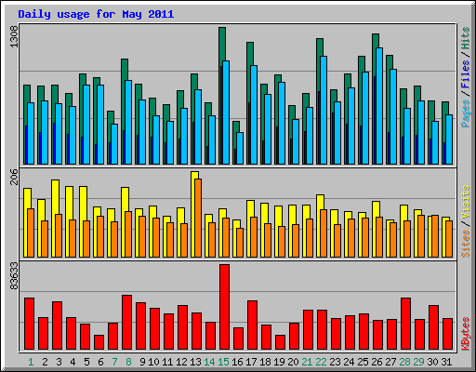The width and height of the screenshot is (476, 372).
Task: Click day 8 on the x-axis
Action: click(x=128, y=362)
